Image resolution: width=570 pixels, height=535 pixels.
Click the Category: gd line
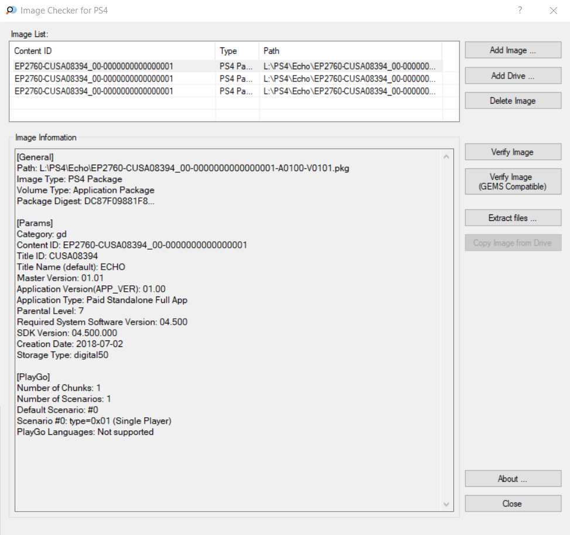click(x=42, y=234)
